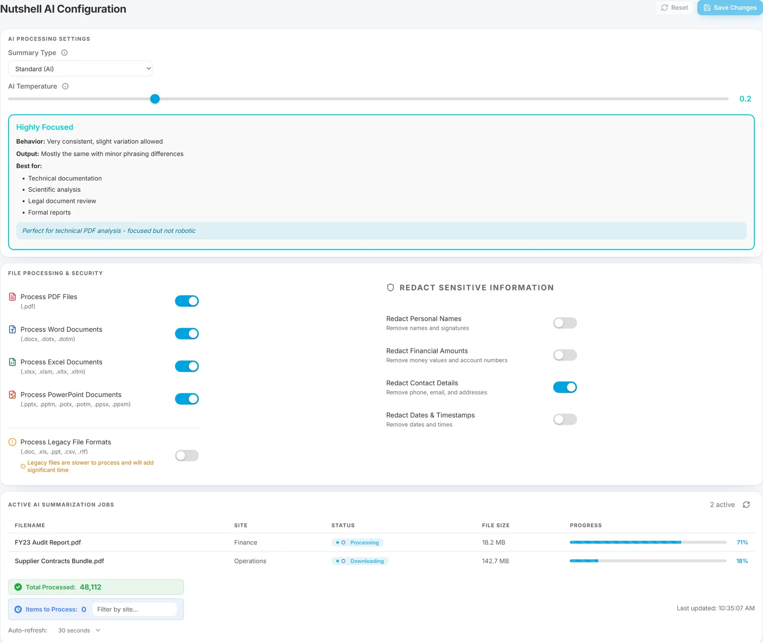Turn off Process PowerPoint Documents

[187, 399]
